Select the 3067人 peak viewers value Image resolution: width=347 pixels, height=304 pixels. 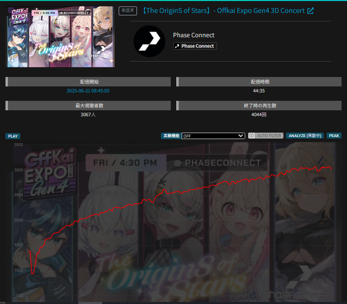click(x=88, y=114)
